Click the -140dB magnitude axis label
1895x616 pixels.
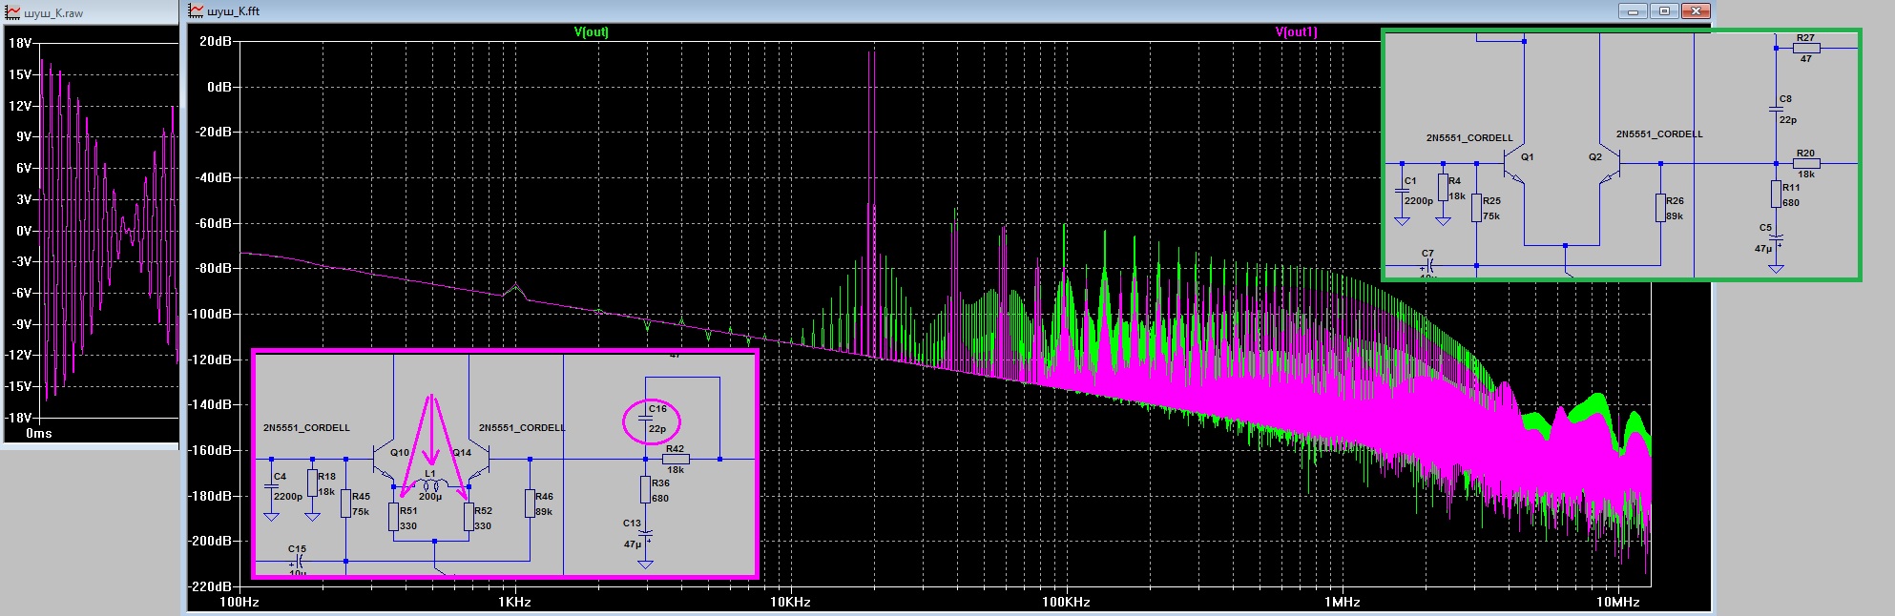(x=211, y=404)
